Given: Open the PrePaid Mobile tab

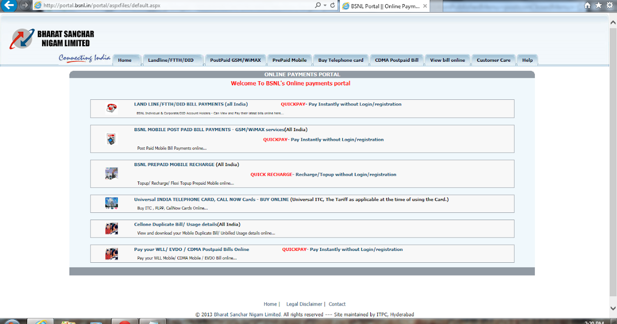Looking at the screenshot, I should pos(289,60).
